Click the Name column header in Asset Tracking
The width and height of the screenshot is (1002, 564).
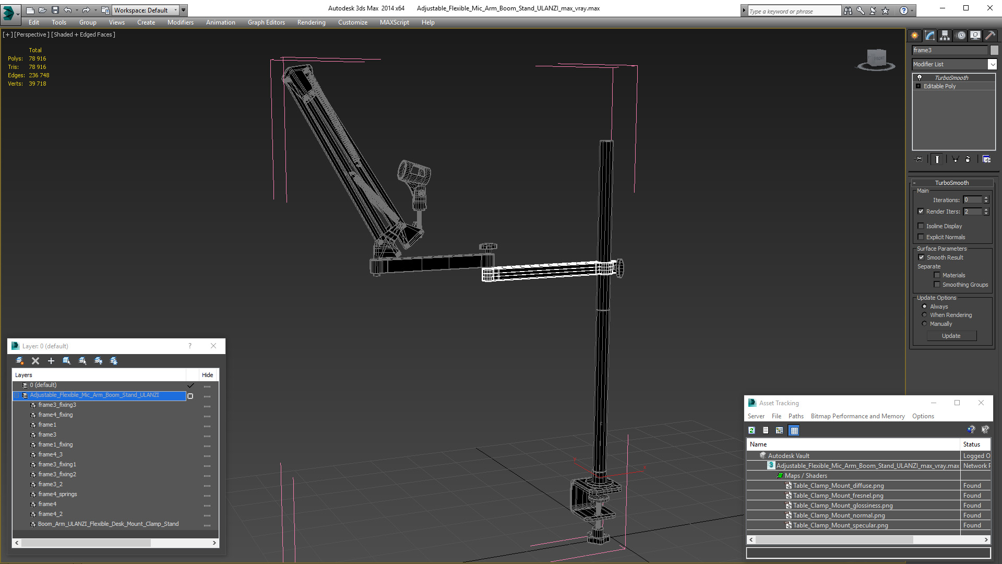click(854, 444)
